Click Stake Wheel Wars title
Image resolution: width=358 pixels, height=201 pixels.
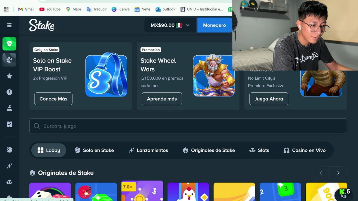[x=158, y=65]
